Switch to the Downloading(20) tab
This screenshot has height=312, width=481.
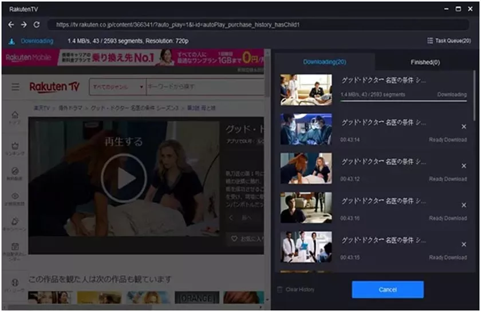pyautogui.click(x=325, y=62)
